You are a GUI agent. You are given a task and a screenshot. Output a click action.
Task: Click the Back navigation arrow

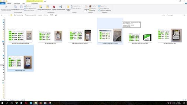pyautogui.click(x=2, y=15)
